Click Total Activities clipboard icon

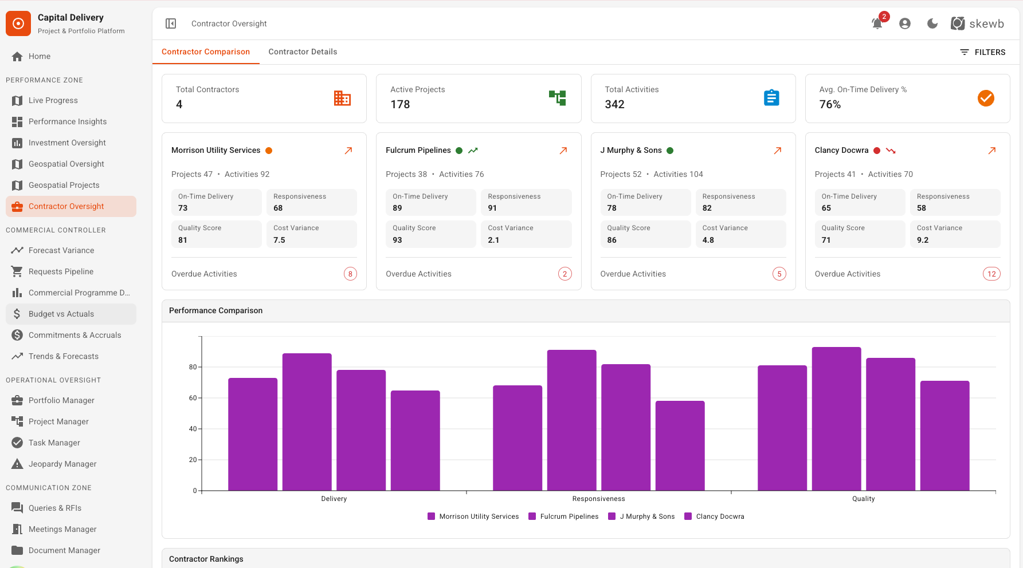click(771, 98)
